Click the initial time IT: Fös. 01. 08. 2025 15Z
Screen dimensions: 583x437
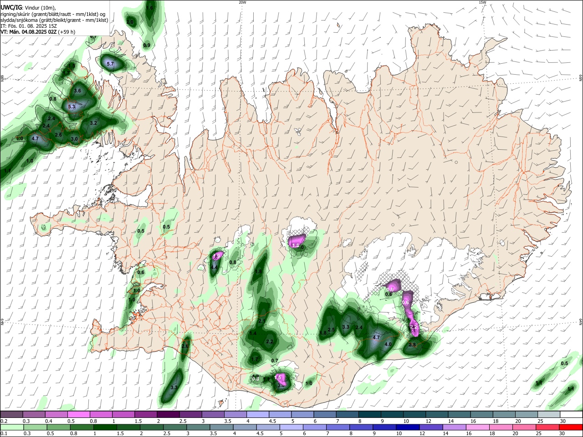coord(29,26)
